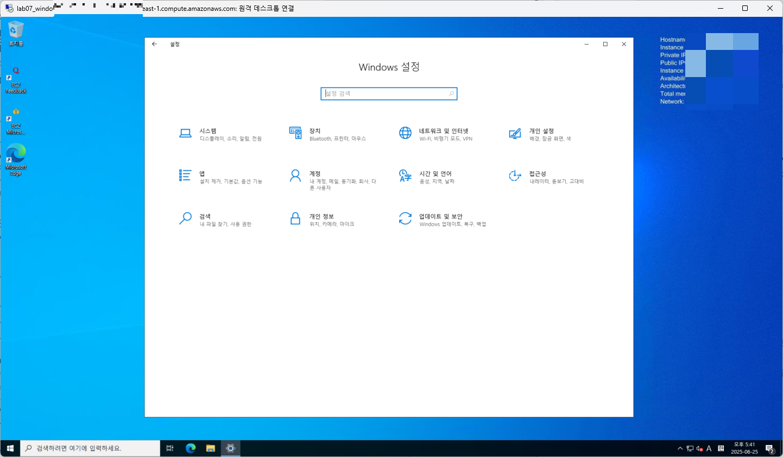This screenshot has height=457, width=783.
Task: Open the 개인 설정 personalization icon
Action: 515,134
